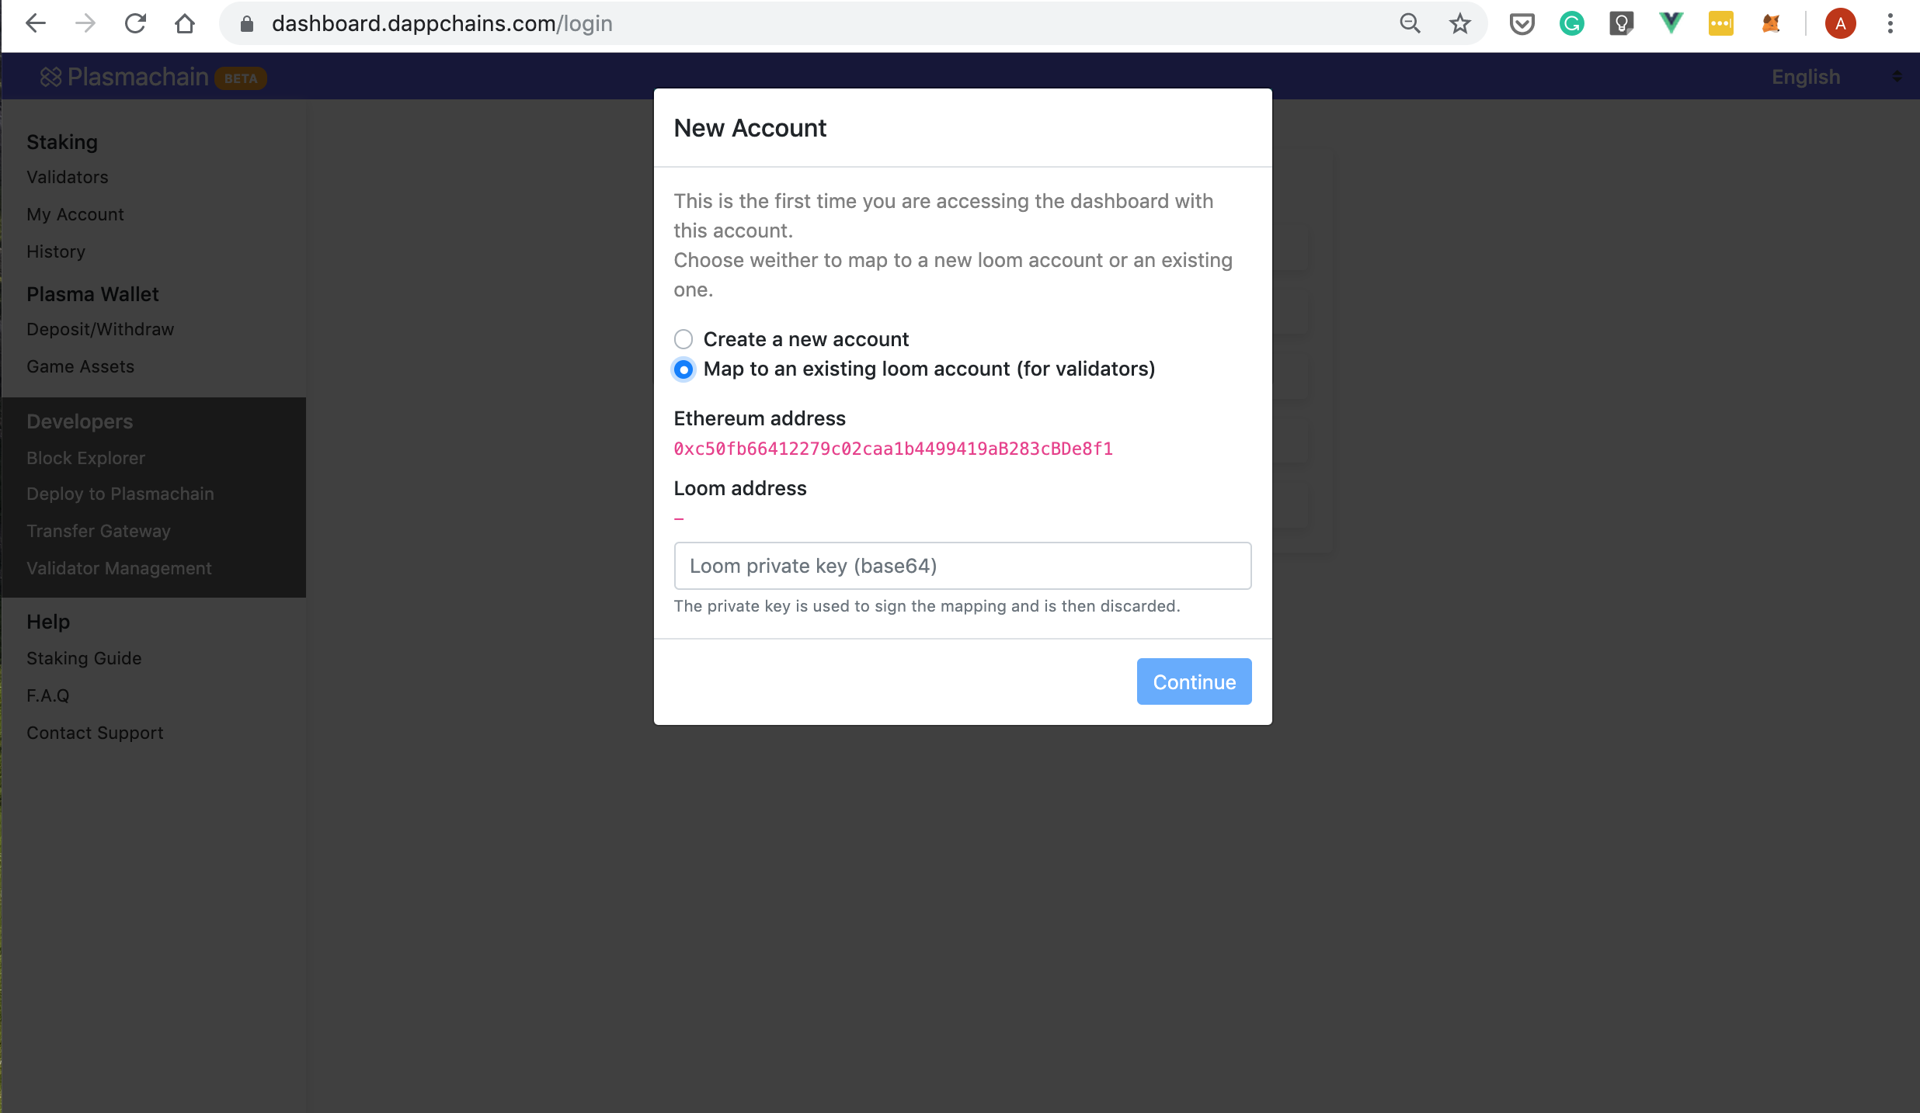Open the MetaMask fox extension icon
This screenshot has height=1113, width=1920.
click(x=1771, y=23)
